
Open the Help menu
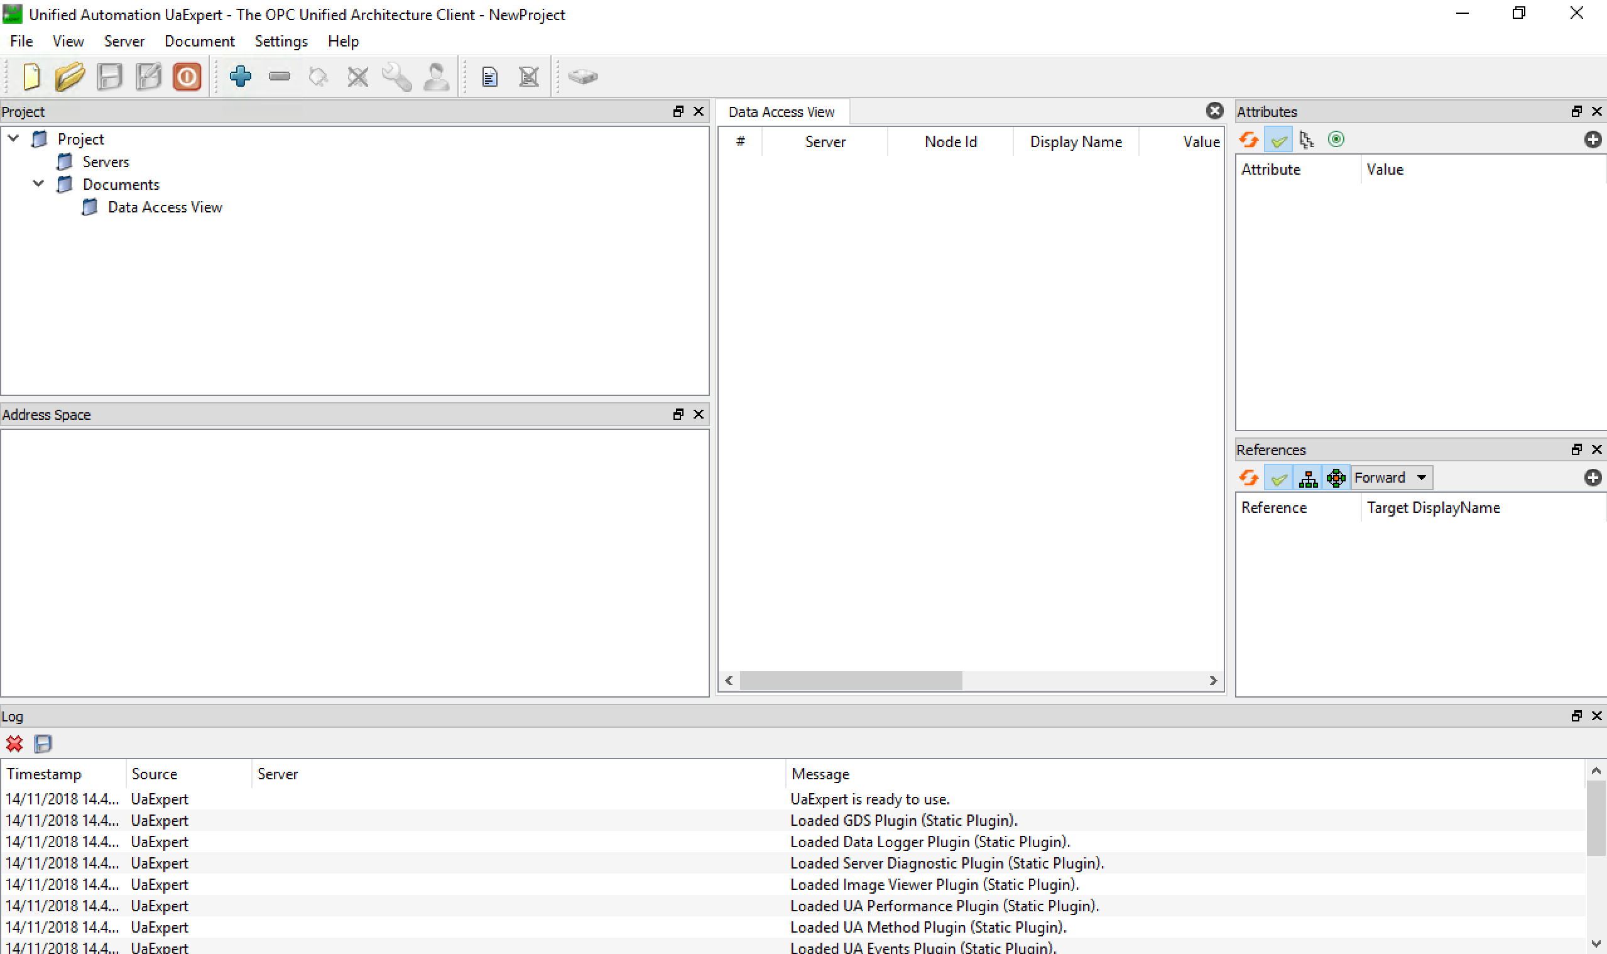pos(343,41)
